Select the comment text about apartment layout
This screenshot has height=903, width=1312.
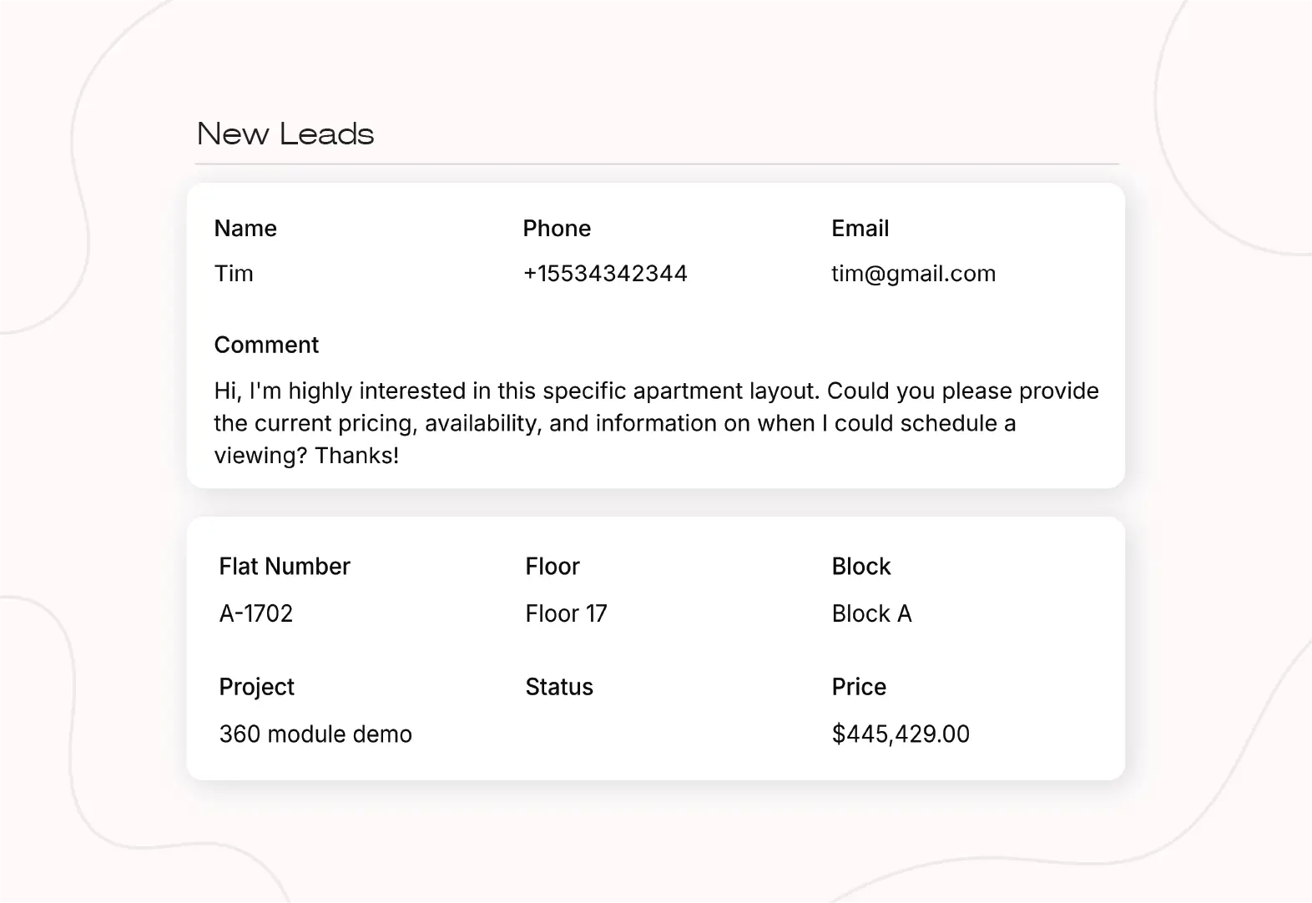(x=656, y=423)
